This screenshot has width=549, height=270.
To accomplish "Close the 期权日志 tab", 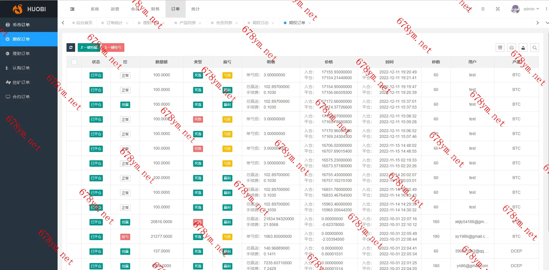I will pyautogui.click(x=273, y=23).
